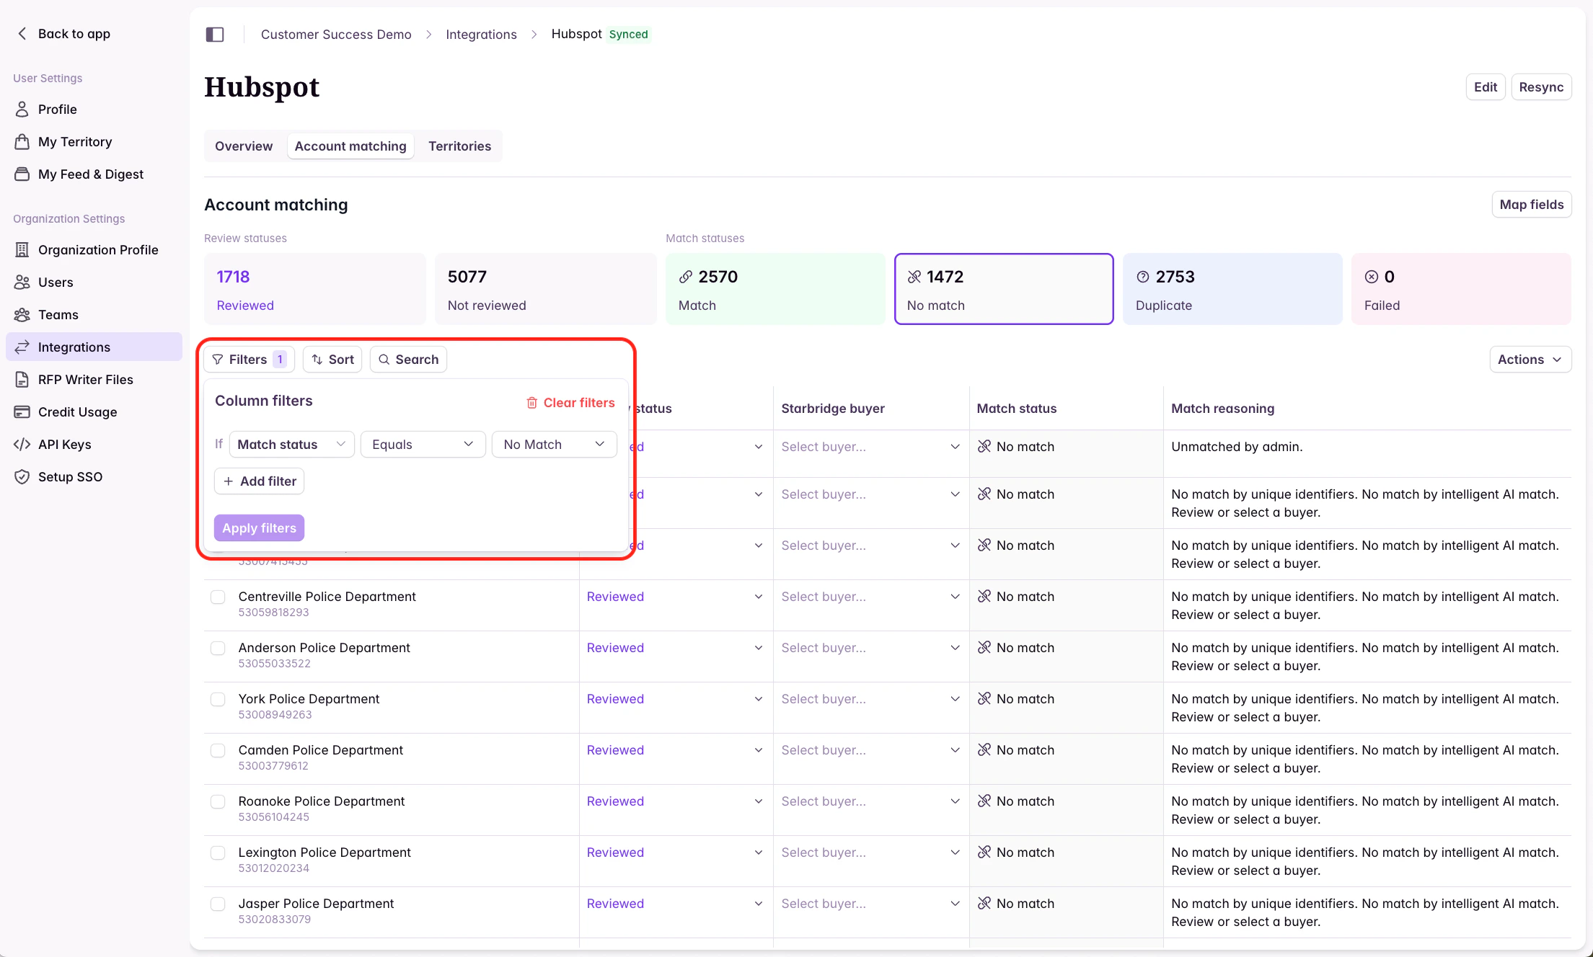Open the Match status column dropdown
The image size is (1593, 957).
click(x=291, y=445)
